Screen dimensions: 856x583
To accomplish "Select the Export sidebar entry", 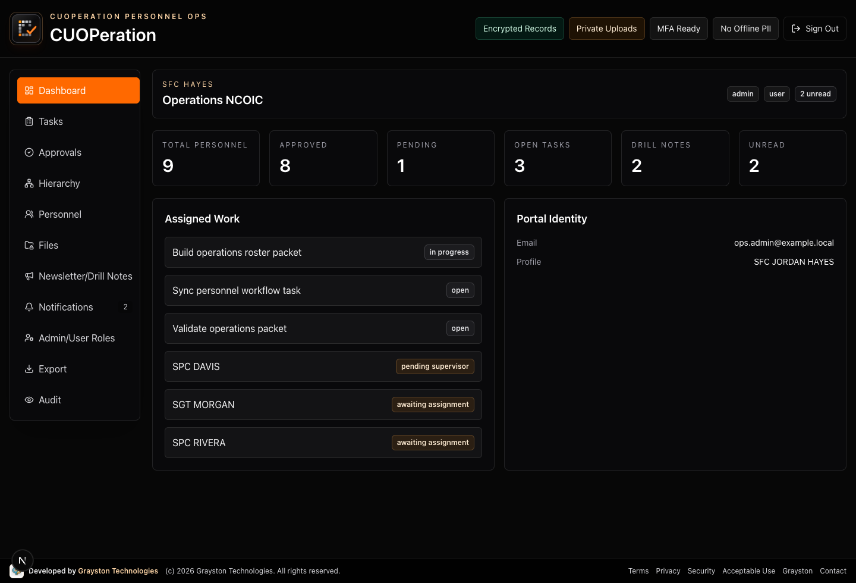I will click(x=78, y=369).
